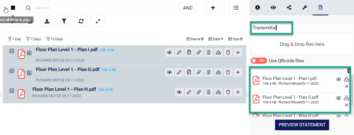Viewport: 354px width, 135px height.
Task: Click the filter funnel toolbar icon
Action: pos(64,21)
